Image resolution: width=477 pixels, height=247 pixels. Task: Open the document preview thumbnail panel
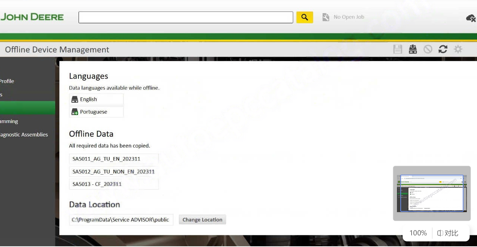[432, 193]
